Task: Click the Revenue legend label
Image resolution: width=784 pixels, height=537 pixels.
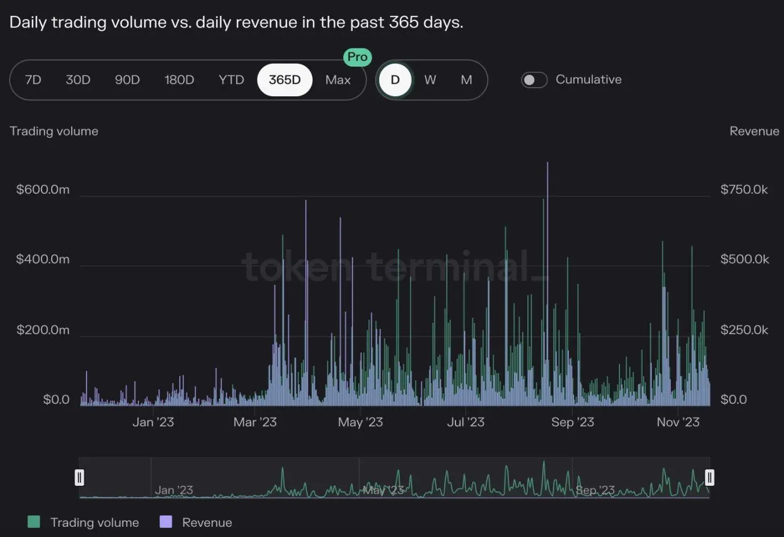Action: point(207,522)
